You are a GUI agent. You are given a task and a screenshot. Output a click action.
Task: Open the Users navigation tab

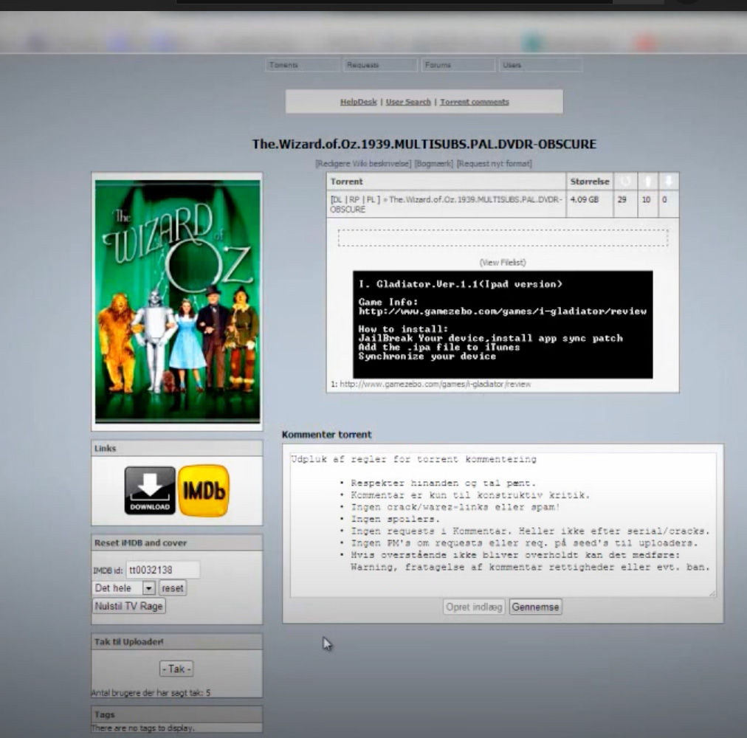tap(540, 65)
